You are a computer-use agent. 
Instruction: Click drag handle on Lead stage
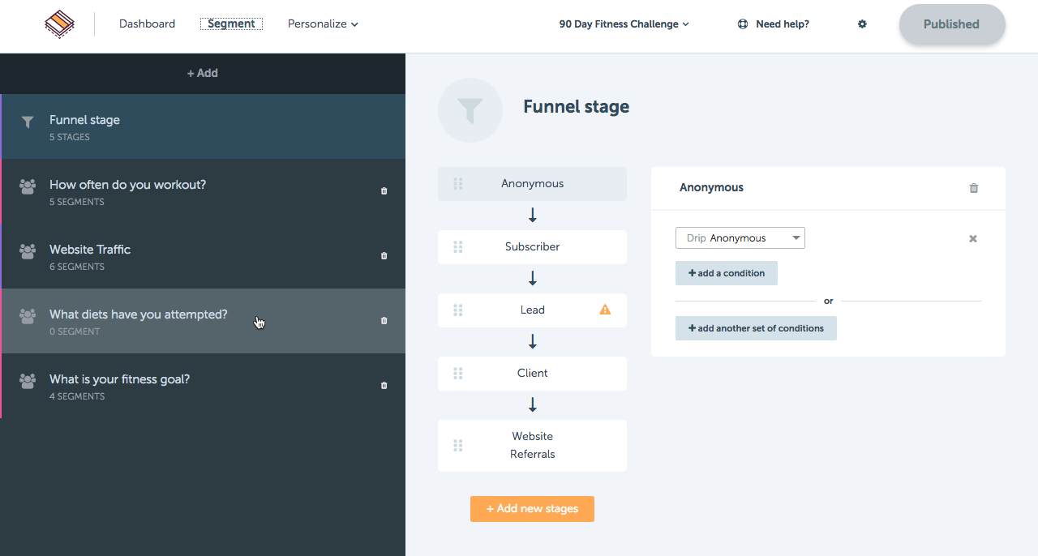click(458, 310)
